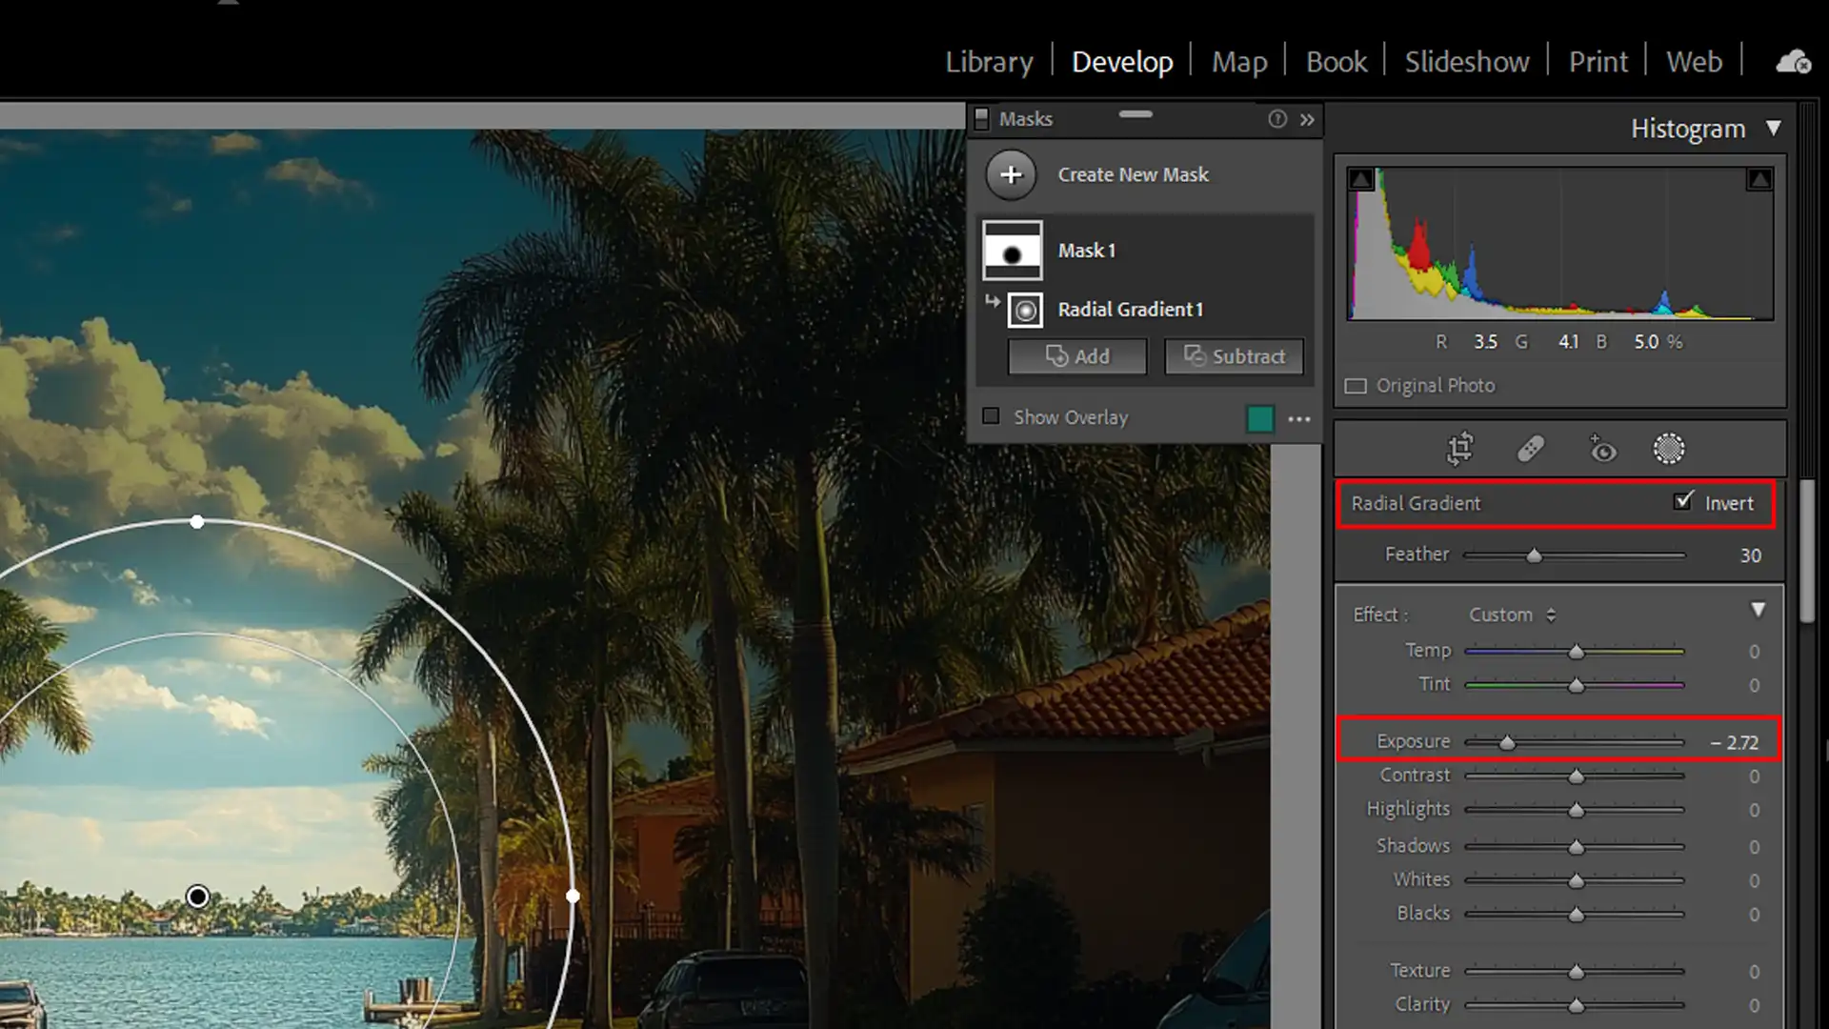Switch to the Library module

(989, 62)
